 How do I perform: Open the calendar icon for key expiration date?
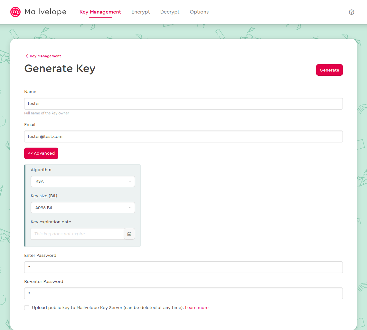(129, 233)
